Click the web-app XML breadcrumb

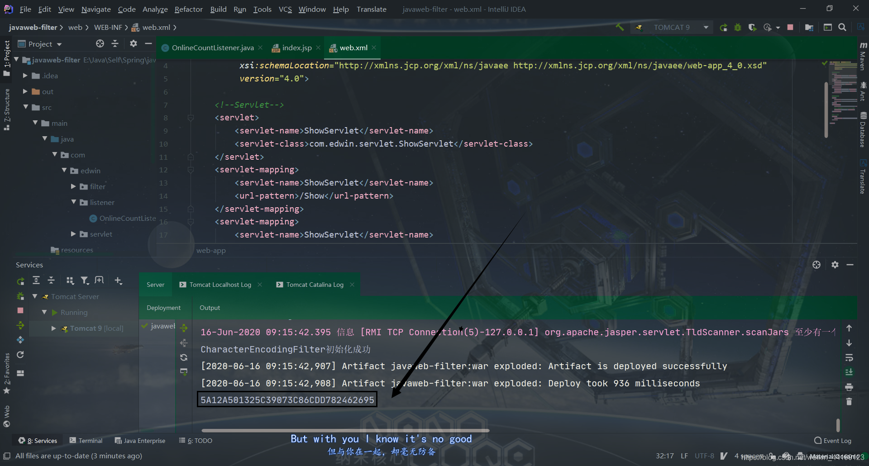click(211, 250)
